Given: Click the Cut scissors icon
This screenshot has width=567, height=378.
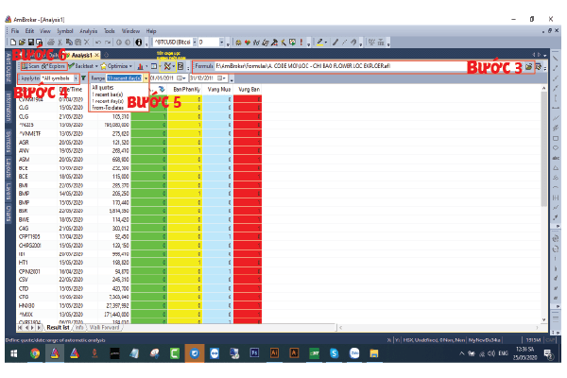Looking at the screenshot, I should (60, 43).
